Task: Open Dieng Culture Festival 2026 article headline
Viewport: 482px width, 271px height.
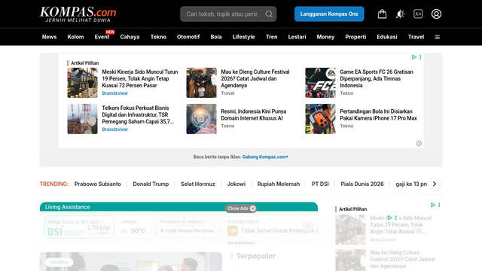Action: coord(255,78)
